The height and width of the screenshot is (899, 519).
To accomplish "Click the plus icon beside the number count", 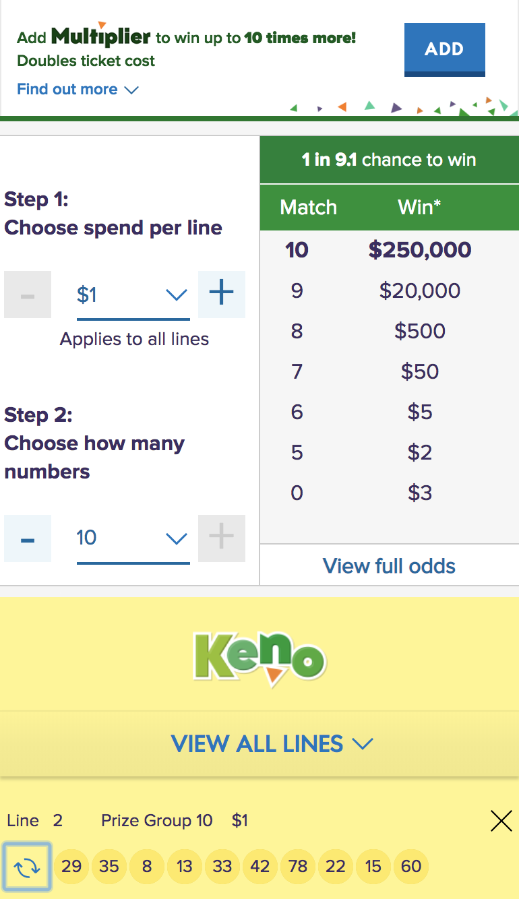I will pos(221,538).
